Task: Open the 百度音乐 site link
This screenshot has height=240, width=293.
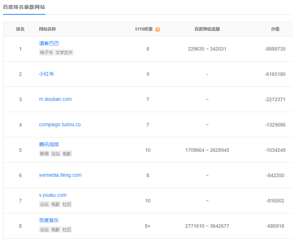Action: click(x=49, y=220)
